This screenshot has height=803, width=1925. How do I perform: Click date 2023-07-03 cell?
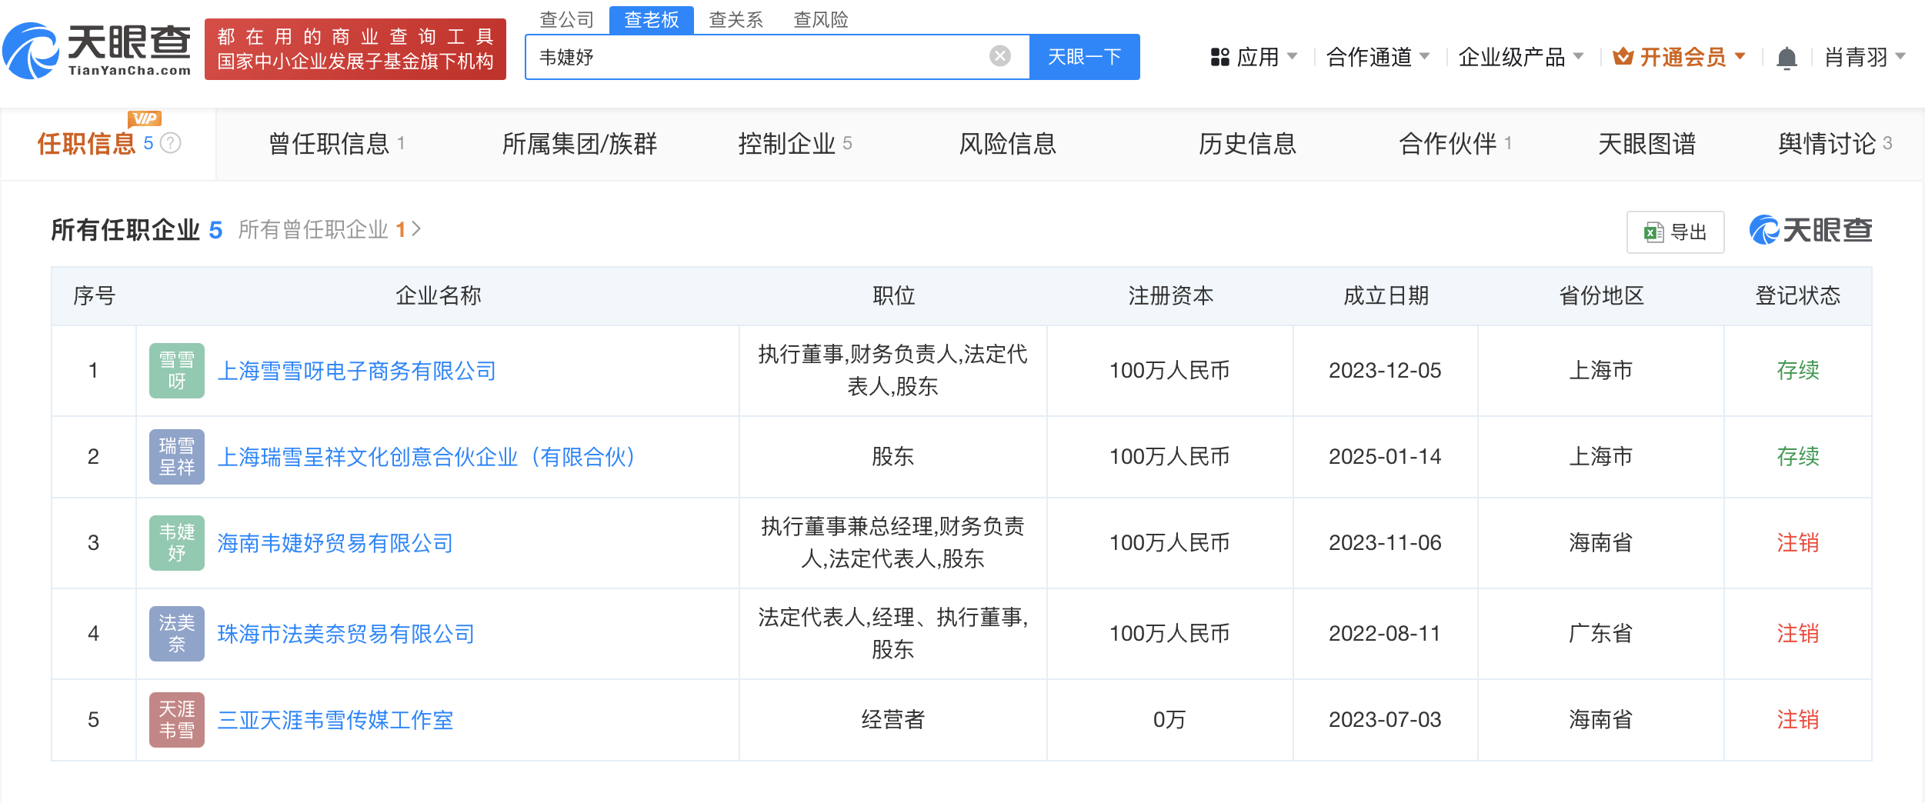pyautogui.click(x=1385, y=720)
